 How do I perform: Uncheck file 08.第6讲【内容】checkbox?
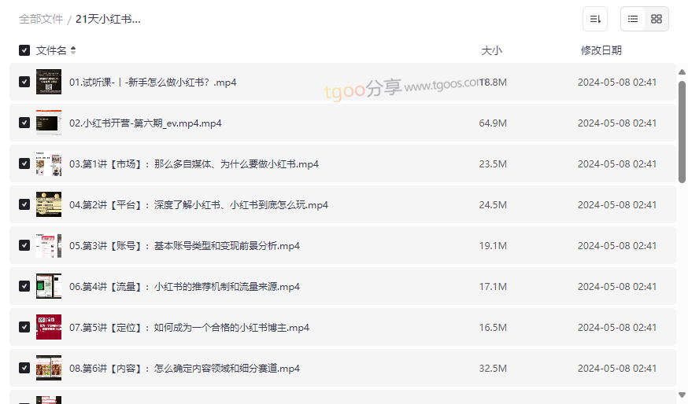24,368
